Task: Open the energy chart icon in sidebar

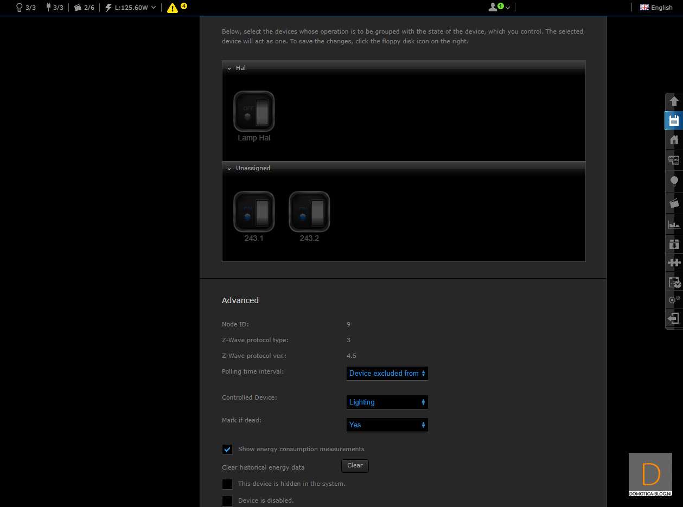Action: pyautogui.click(x=674, y=223)
